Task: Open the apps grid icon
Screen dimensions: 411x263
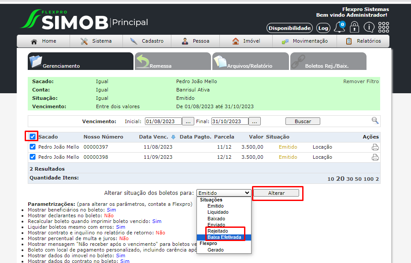Action: tap(384, 27)
